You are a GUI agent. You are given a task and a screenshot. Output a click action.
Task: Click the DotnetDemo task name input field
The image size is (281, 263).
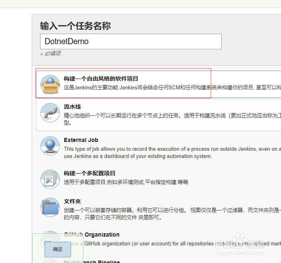[x=131, y=41]
